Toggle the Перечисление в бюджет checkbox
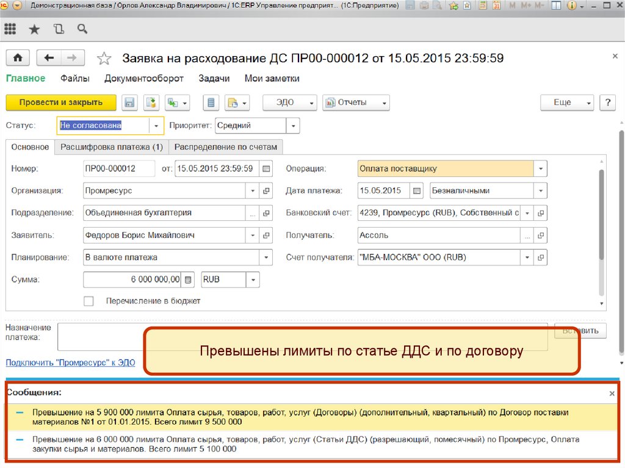Viewport: 625px width, 468px height. [x=89, y=301]
